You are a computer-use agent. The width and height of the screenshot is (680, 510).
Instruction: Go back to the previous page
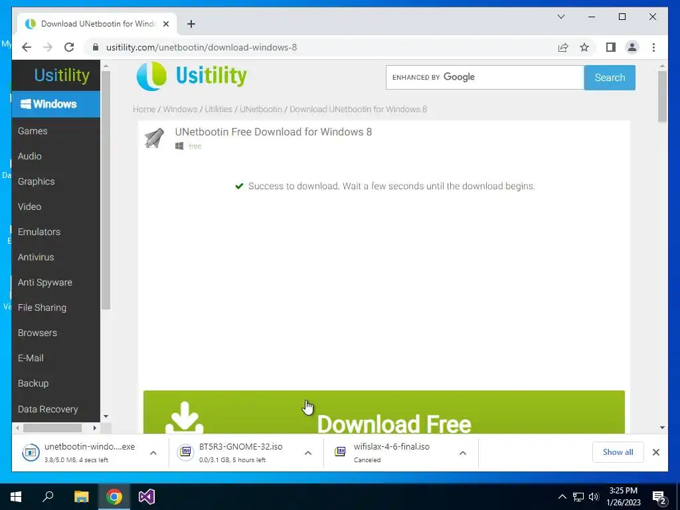click(x=27, y=47)
